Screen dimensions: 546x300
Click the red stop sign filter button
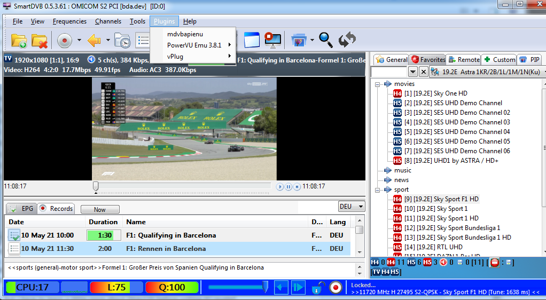pyautogui.click(x=495, y=263)
